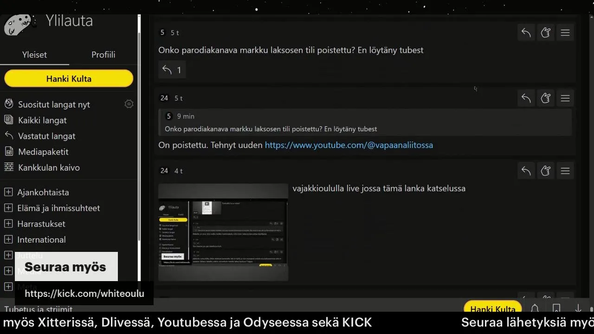Click the Mediapaketit image icon
Screen dimensions: 594x334
pyautogui.click(x=9, y=151)
